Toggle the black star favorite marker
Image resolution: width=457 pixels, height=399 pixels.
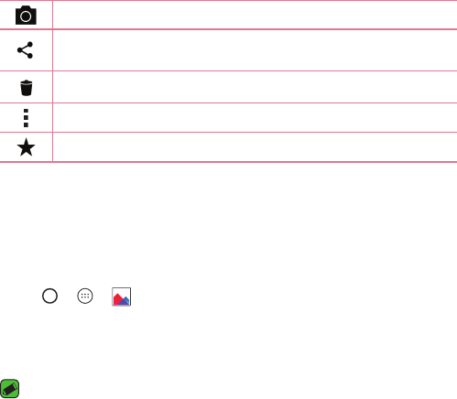pos(26,147)
